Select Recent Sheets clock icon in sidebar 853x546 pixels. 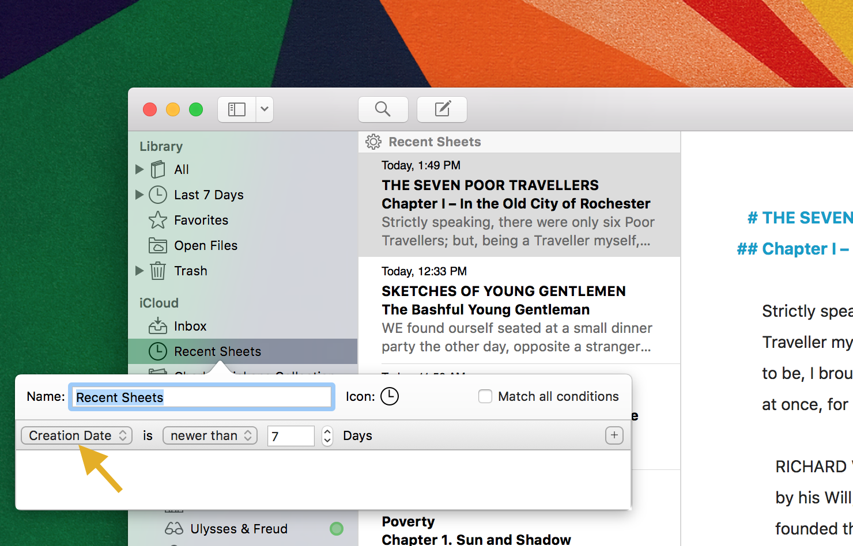(158, 351)
